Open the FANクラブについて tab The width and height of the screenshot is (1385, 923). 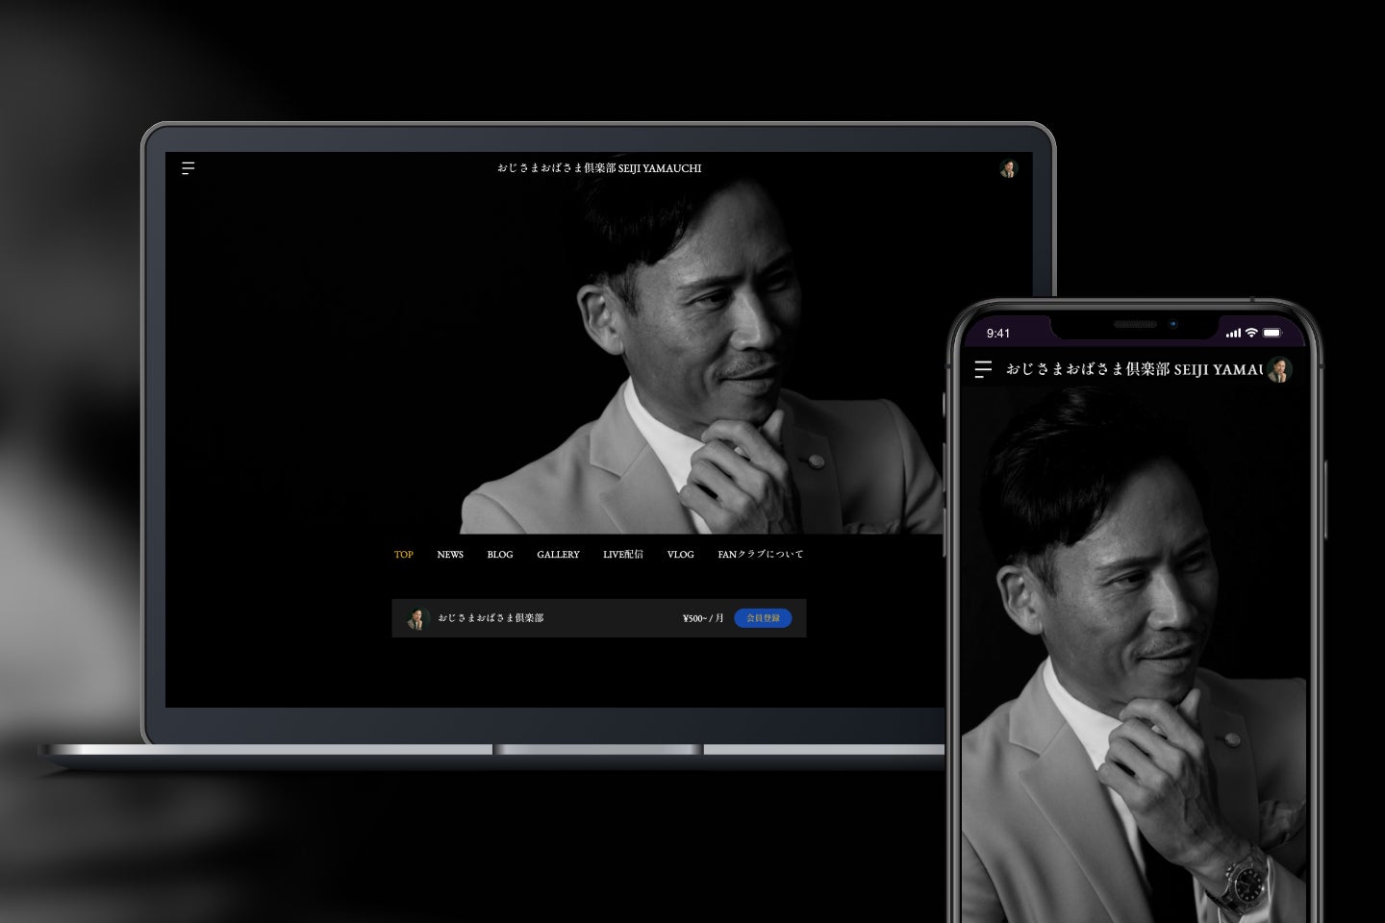click(760, 555)
